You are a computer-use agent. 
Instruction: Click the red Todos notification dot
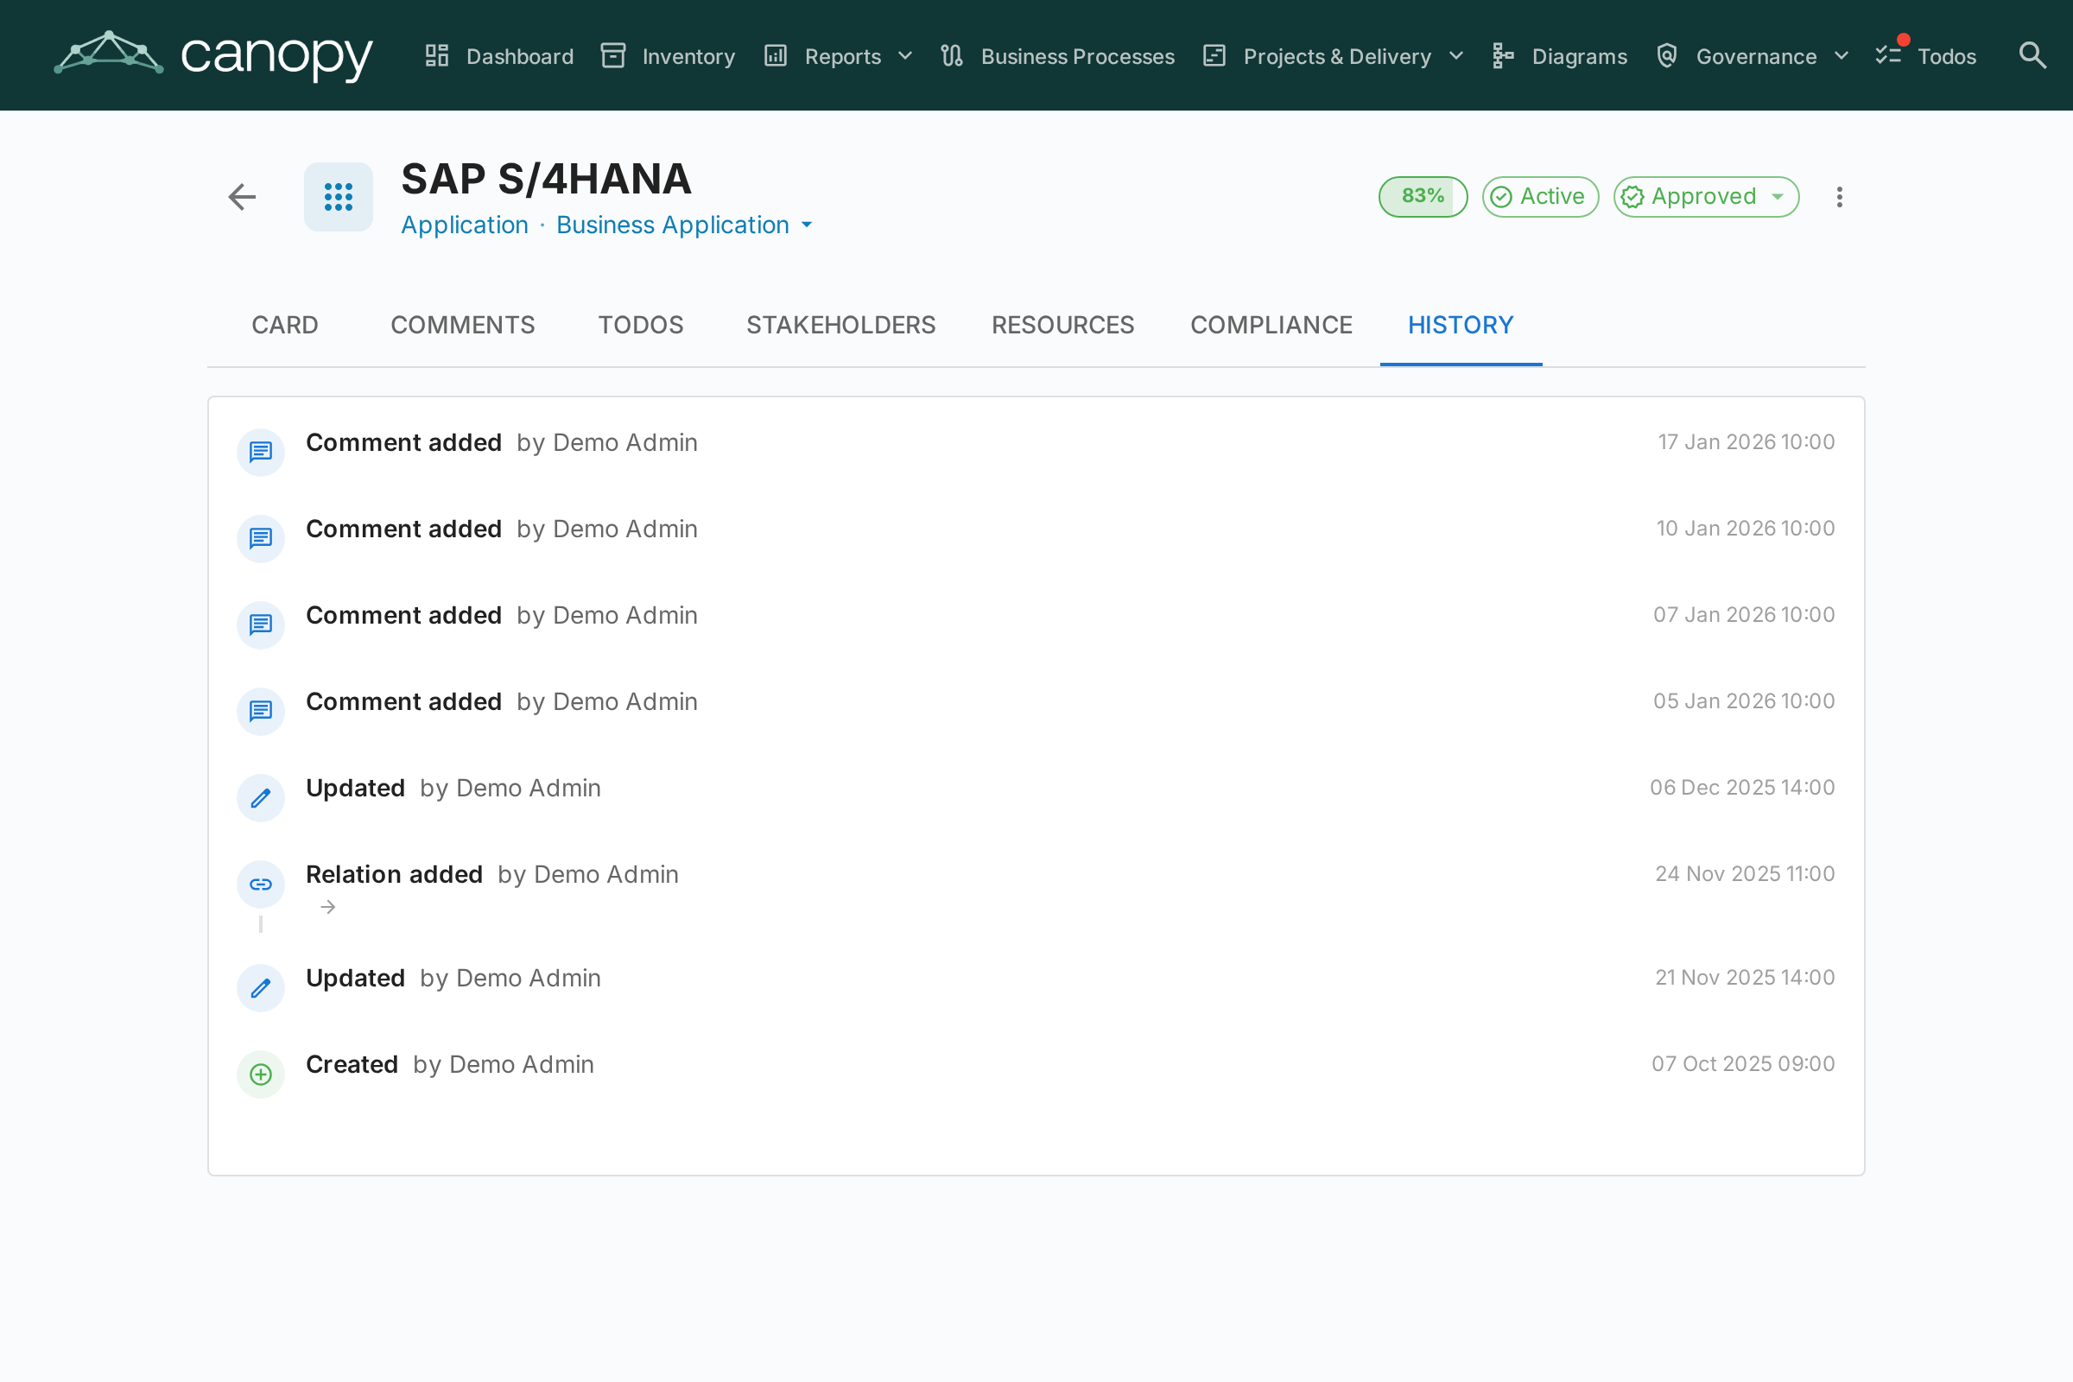1903,39
